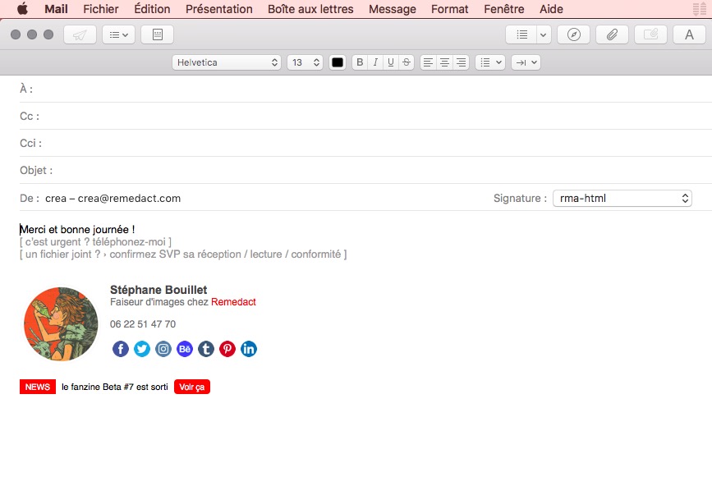712x486 pixels.
Task: Click the Objet subject input field
Action: (x=246, y=170)
